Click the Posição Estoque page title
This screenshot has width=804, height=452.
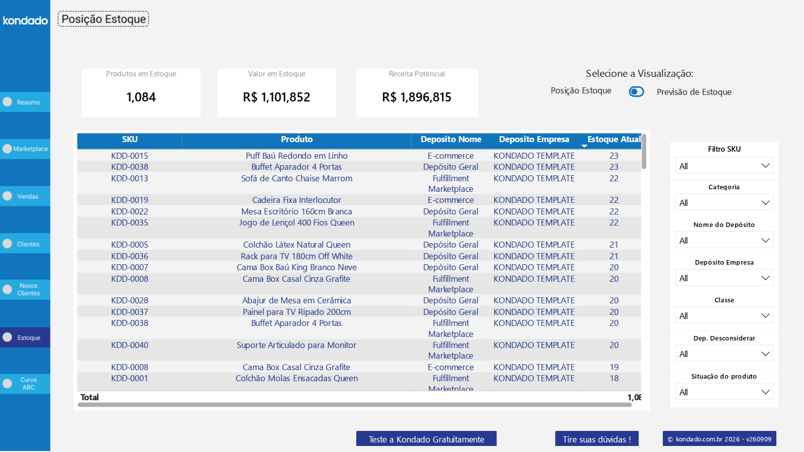tap(104, 19)
